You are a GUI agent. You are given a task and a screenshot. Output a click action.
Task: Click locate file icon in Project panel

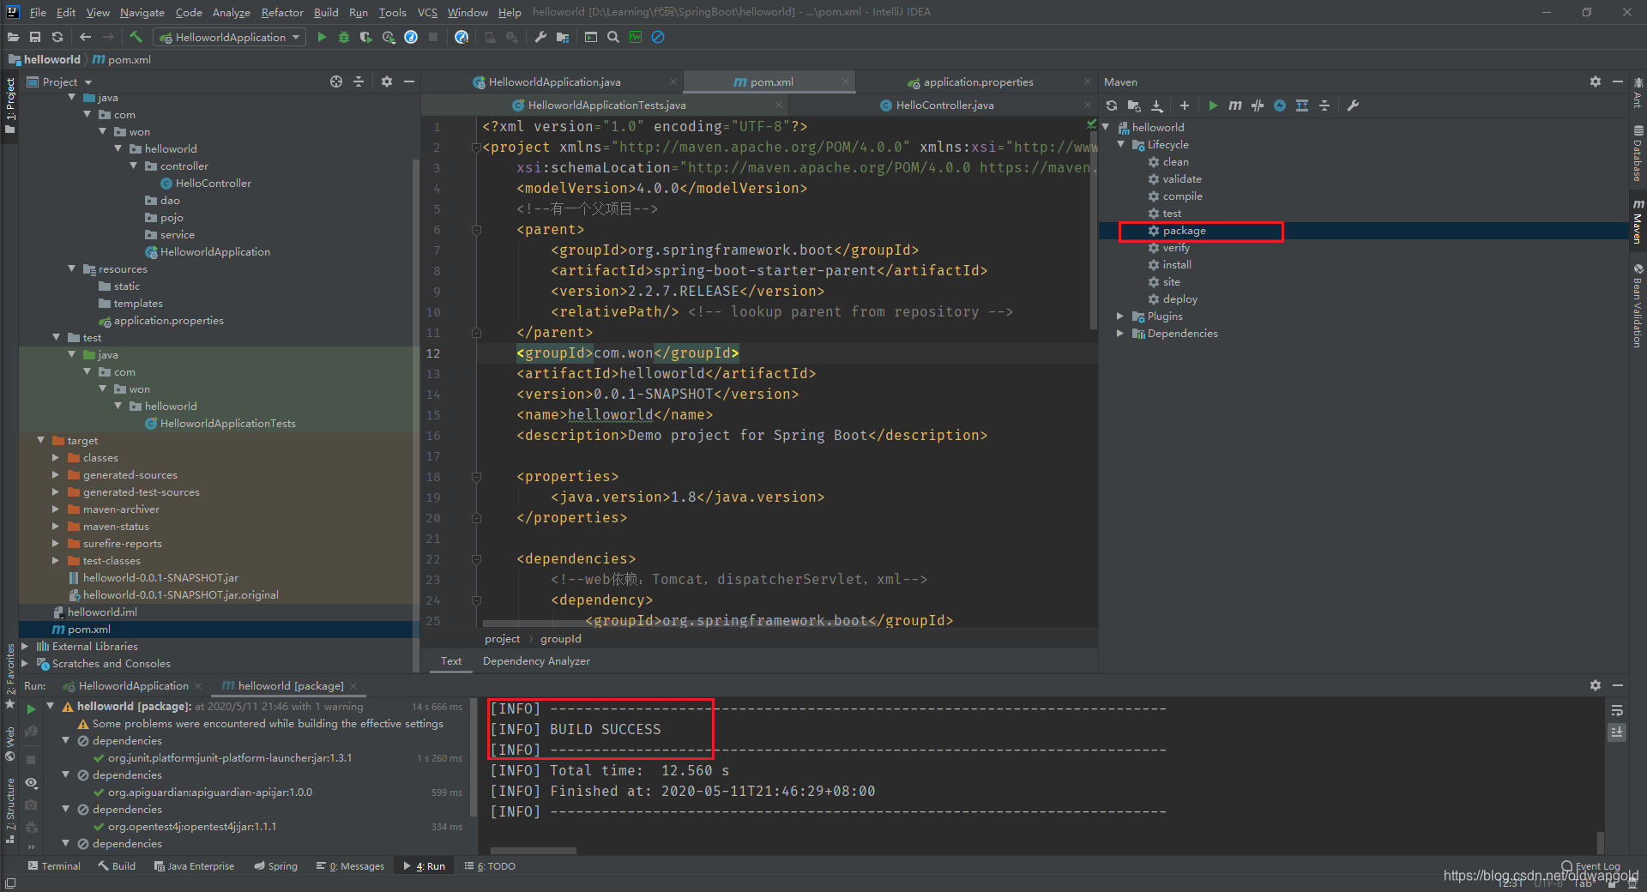(x=336, y=81)
